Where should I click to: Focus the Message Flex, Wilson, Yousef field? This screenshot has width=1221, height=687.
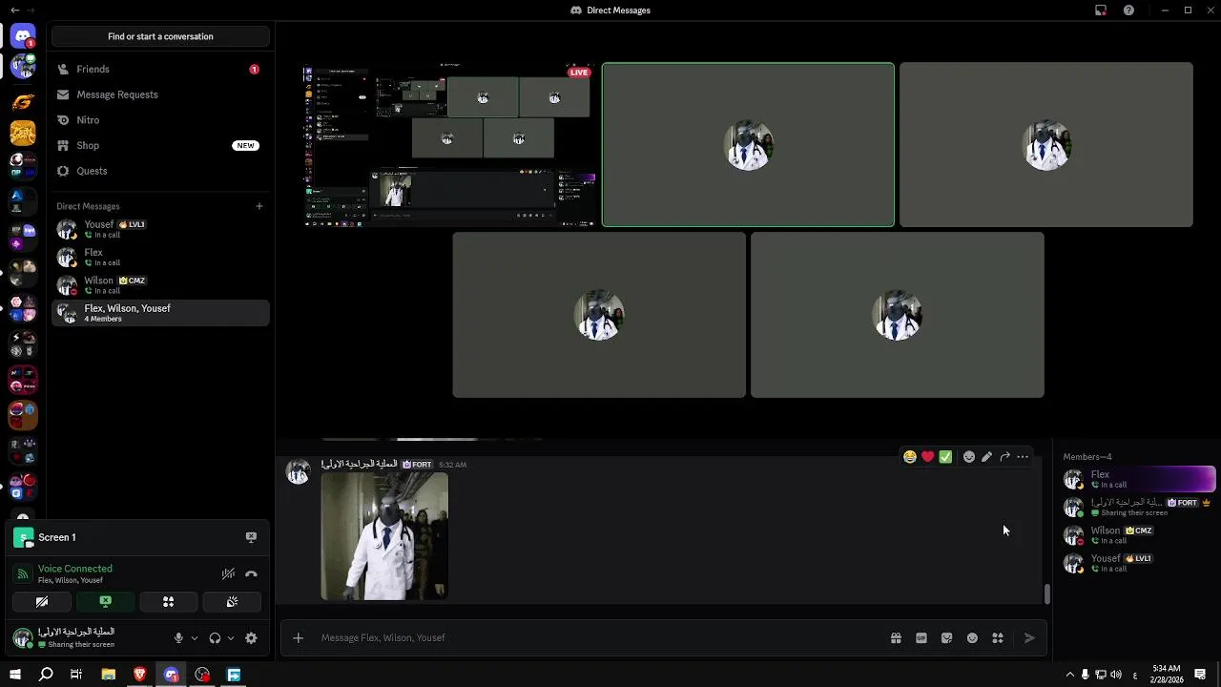tap(601, 638)
